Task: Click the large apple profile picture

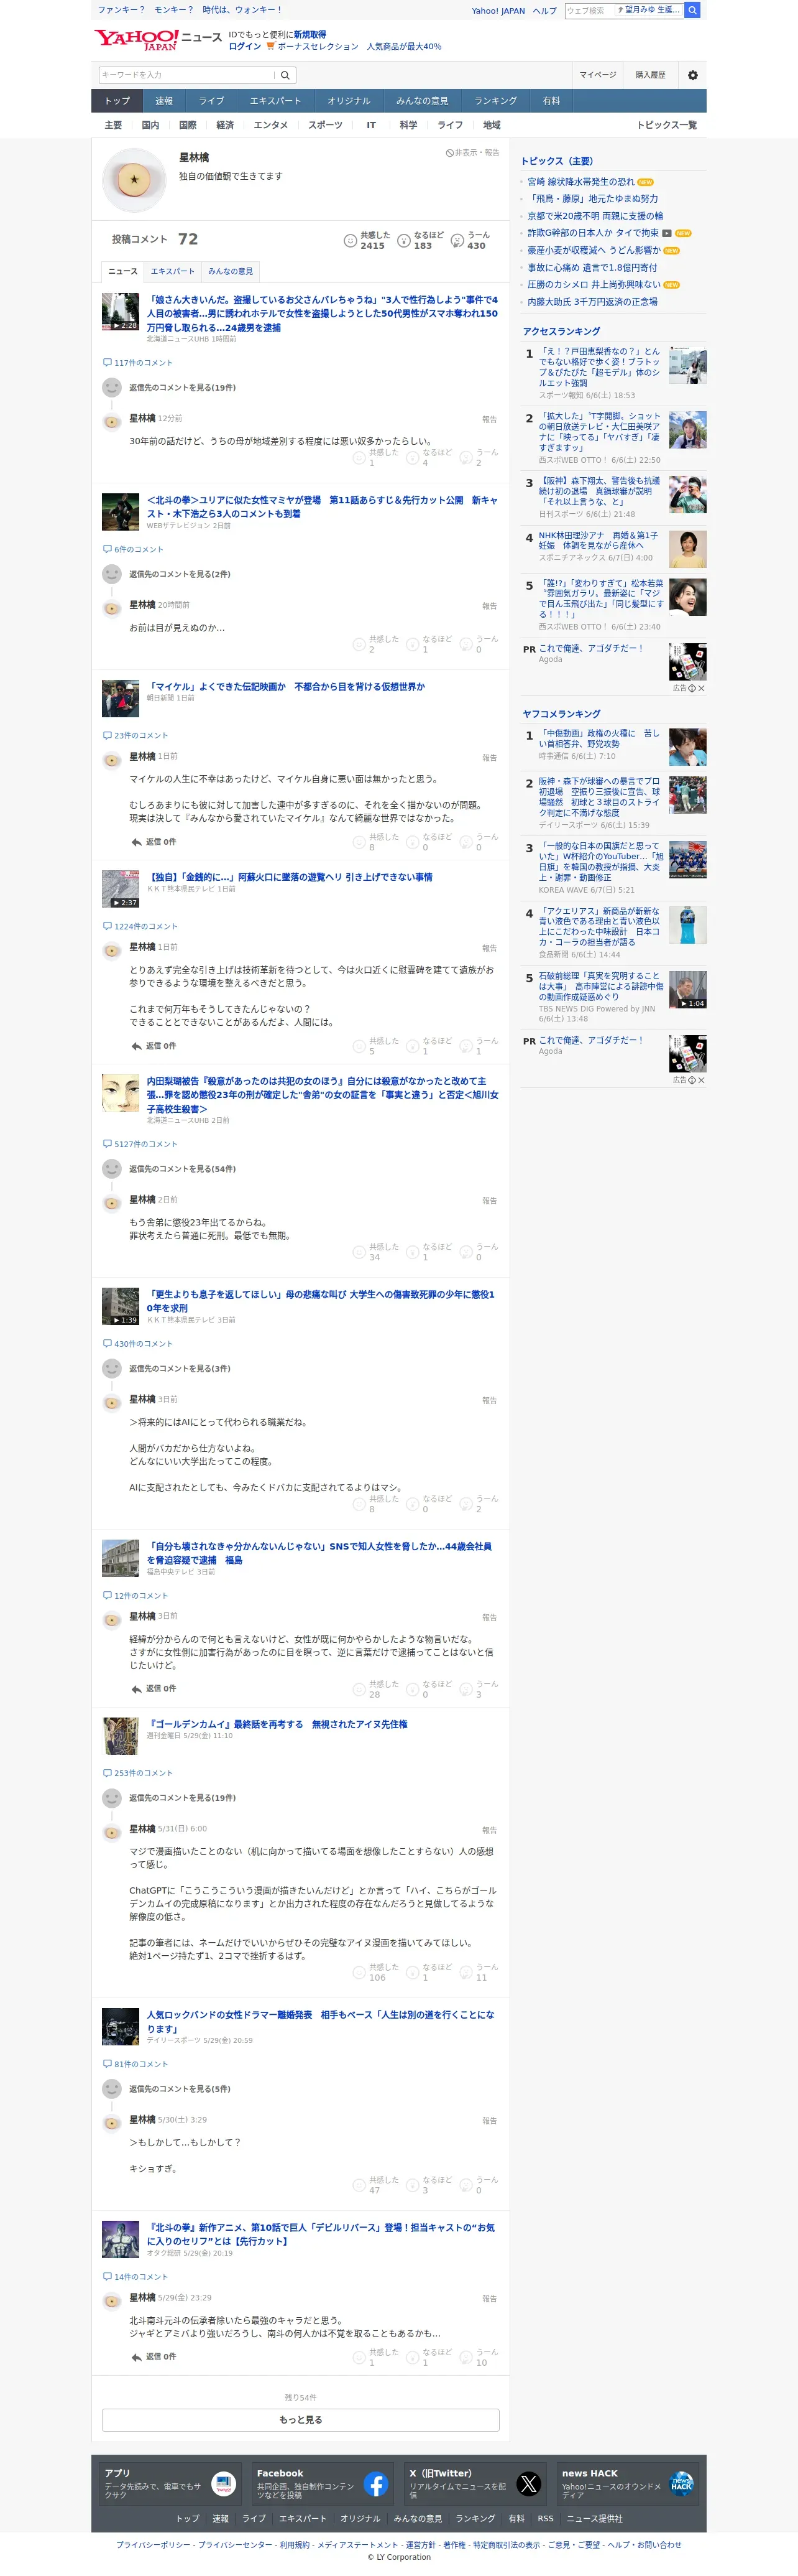Action: [134, 180]
